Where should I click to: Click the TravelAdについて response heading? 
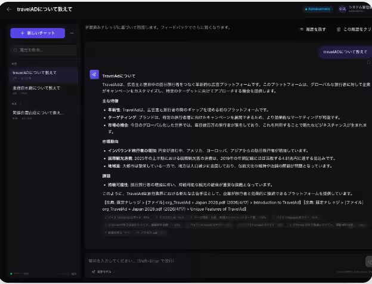(x=119, y=76)
